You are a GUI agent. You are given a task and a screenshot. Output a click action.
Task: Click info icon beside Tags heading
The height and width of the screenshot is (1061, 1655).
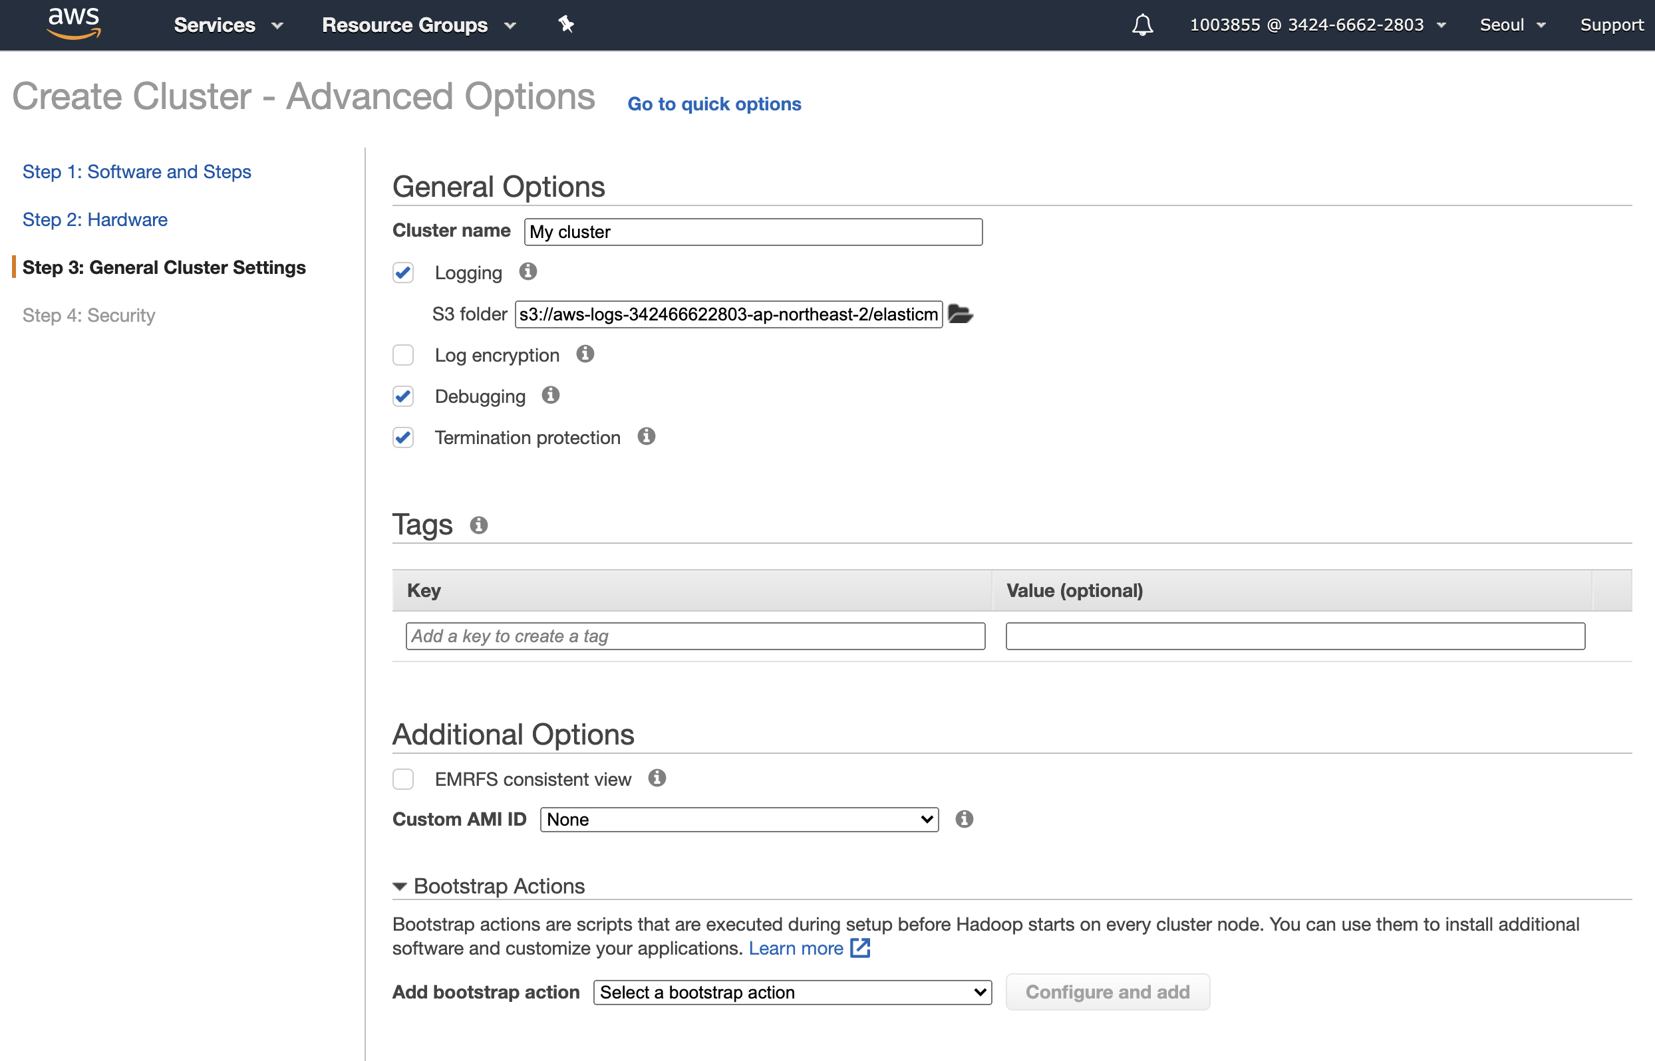coord(478,526)
